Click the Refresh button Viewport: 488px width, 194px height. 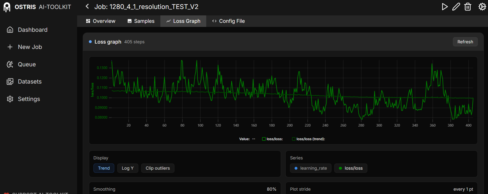click(x=465, y=42)
